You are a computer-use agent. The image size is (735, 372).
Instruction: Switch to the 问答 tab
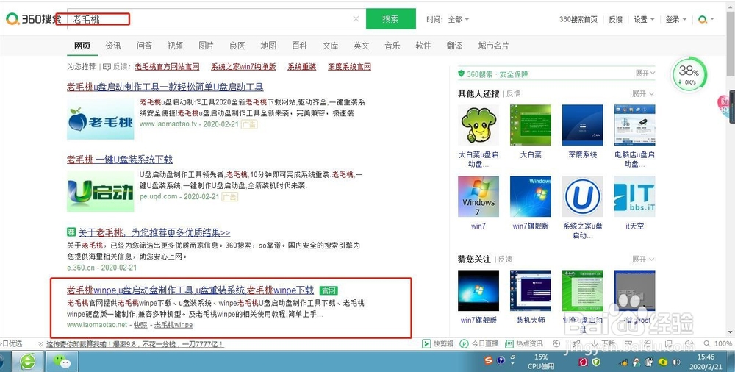pyautogui.click(x=144, y=46)
